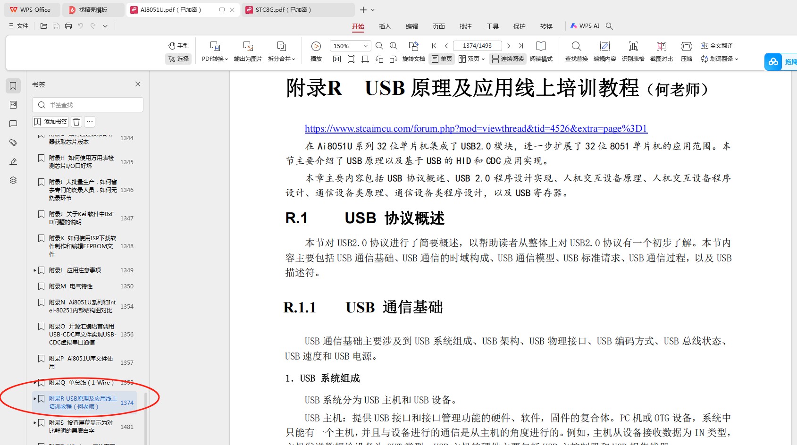Toggle 单页 single page view
The width and height of the screenshot is (797, 445).
click(x=442, y=59)
